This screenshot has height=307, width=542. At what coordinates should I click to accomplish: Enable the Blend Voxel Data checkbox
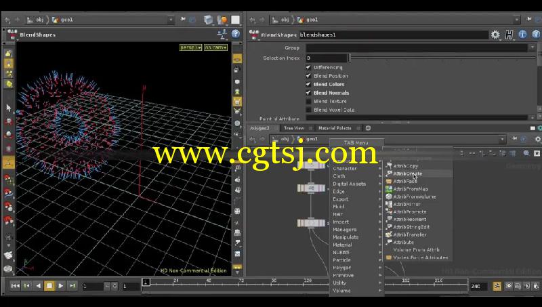(308, 110)
